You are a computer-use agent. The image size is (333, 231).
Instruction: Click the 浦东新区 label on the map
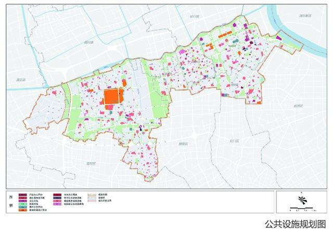pyautogui.click(x=305, y=16)
